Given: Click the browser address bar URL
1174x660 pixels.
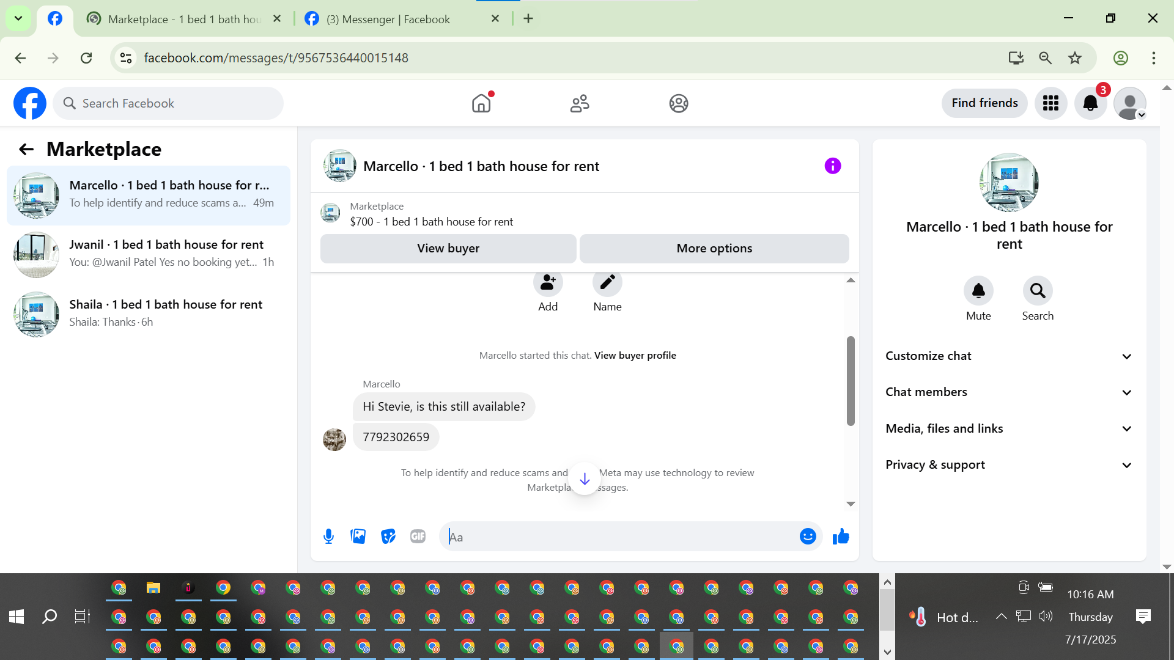Looking at the screenshot, I should click(x=276, y=58).
